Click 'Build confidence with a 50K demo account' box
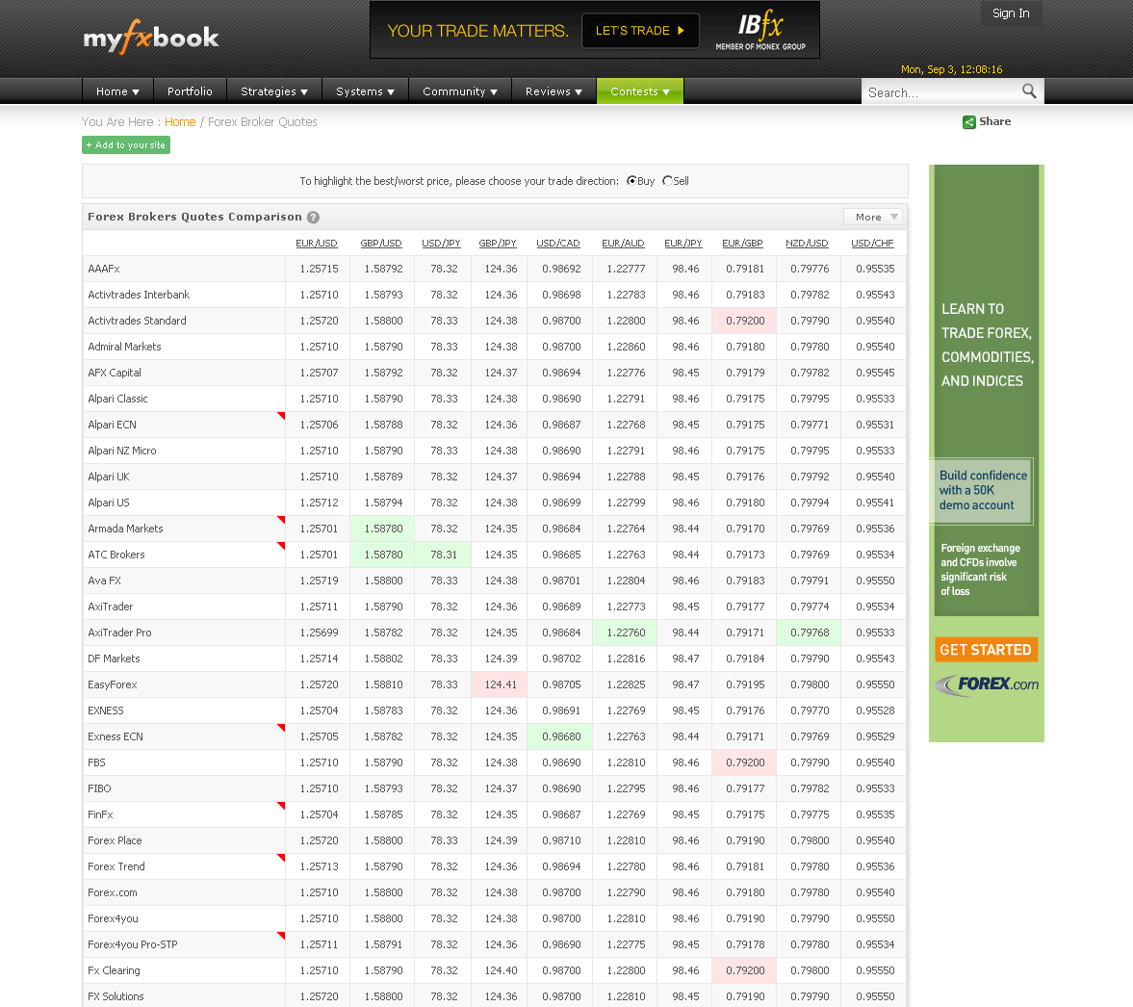1133x1007 pixels. coord(982,491)
